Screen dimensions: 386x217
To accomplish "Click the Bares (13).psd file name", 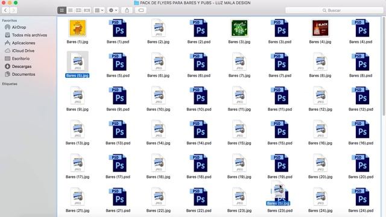I will click(x=118, y=143).
